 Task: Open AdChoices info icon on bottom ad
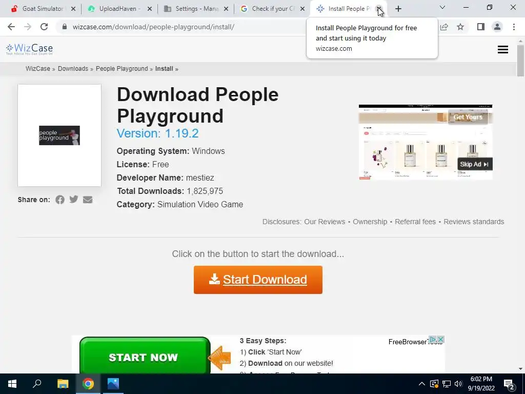click(433, 340)
